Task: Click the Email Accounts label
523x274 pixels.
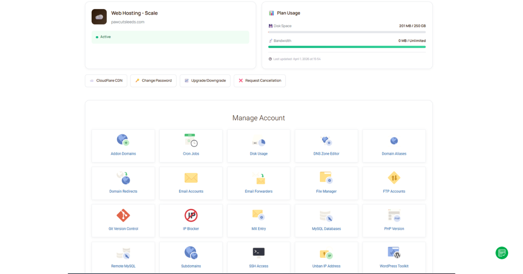Action: pos(191,191)
